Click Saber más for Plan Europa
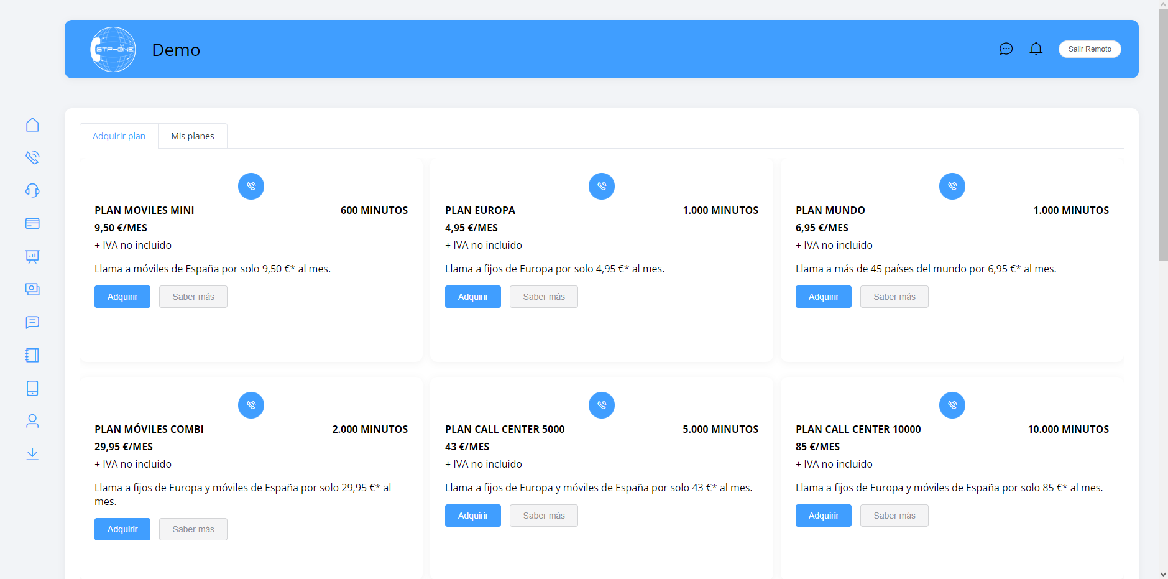 [x=543, y=297]
